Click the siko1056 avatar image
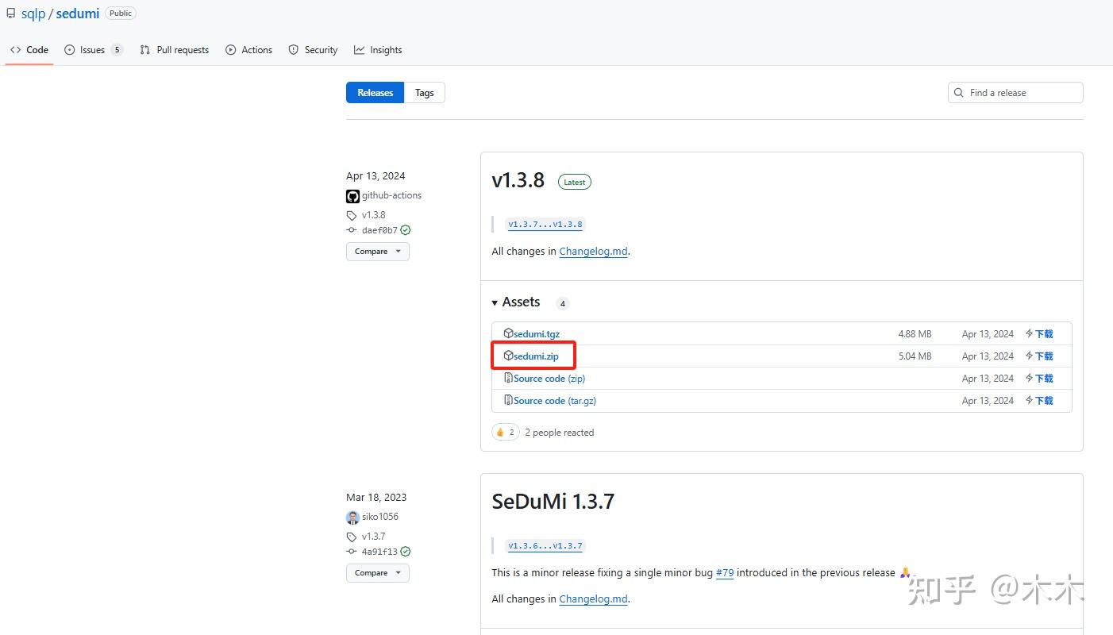 [352, 518]
